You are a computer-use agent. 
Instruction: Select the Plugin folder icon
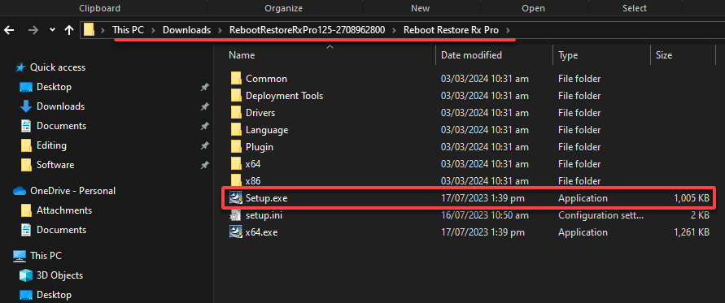click(x=236, y=147)
